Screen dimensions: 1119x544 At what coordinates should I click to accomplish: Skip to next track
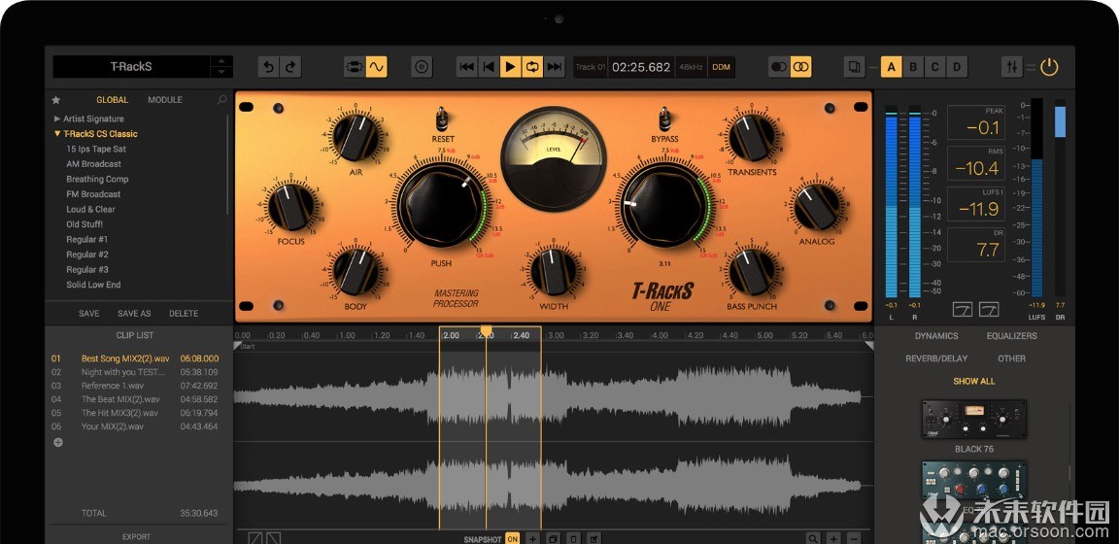pyautogui.click(x=555, y=67)
